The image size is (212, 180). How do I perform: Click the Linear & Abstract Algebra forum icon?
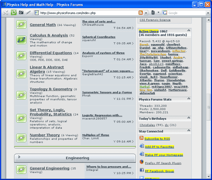click(21, 74)
